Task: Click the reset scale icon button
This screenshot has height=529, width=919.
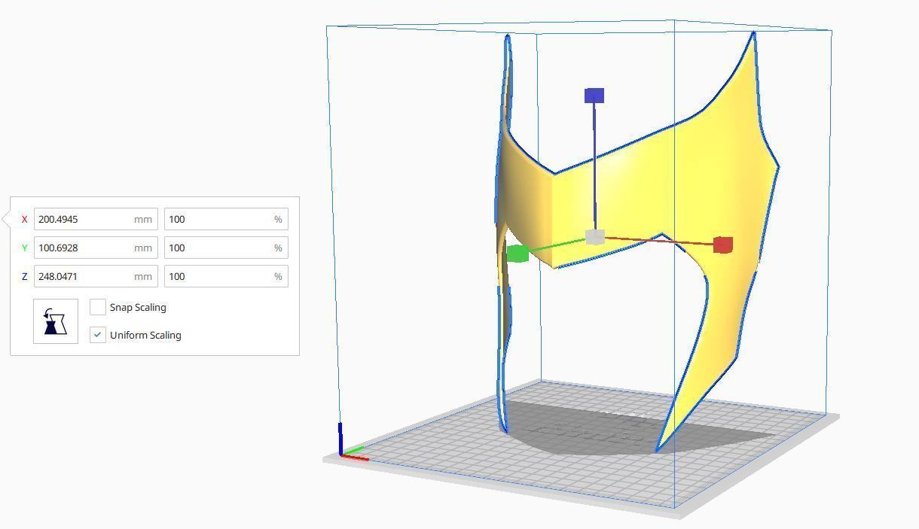Action: tap(56, 321)
